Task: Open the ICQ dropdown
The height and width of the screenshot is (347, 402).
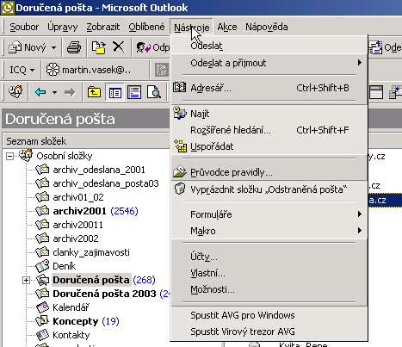Action: click(22, 70)
